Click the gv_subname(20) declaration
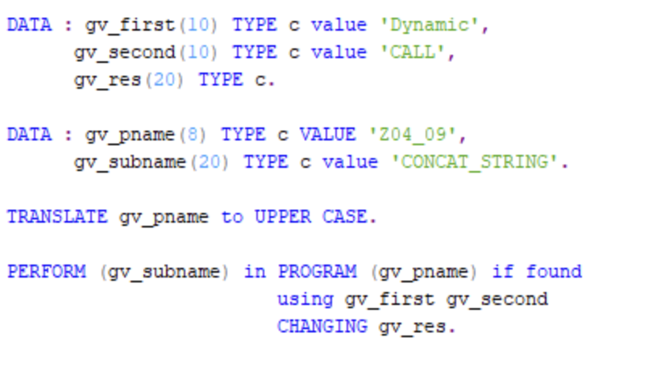The image size is (648, 384). point(152,162)
